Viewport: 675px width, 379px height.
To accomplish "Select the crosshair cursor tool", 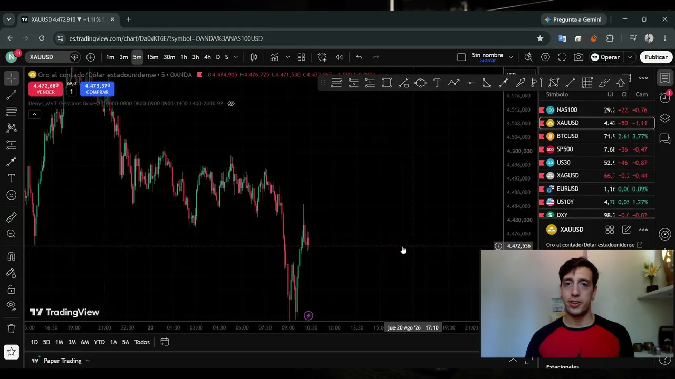I will pos(11,78).
